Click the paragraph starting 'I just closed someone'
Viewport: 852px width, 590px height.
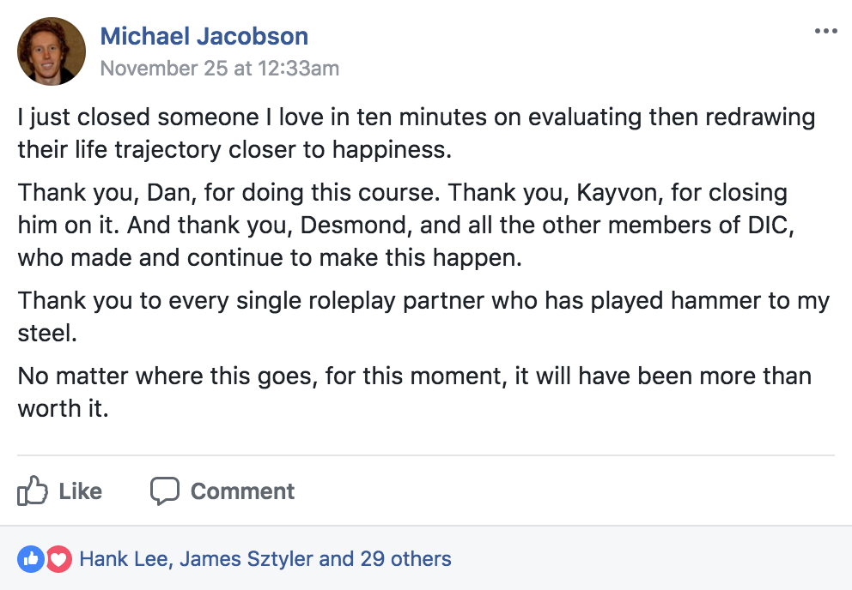coord(417,133)
